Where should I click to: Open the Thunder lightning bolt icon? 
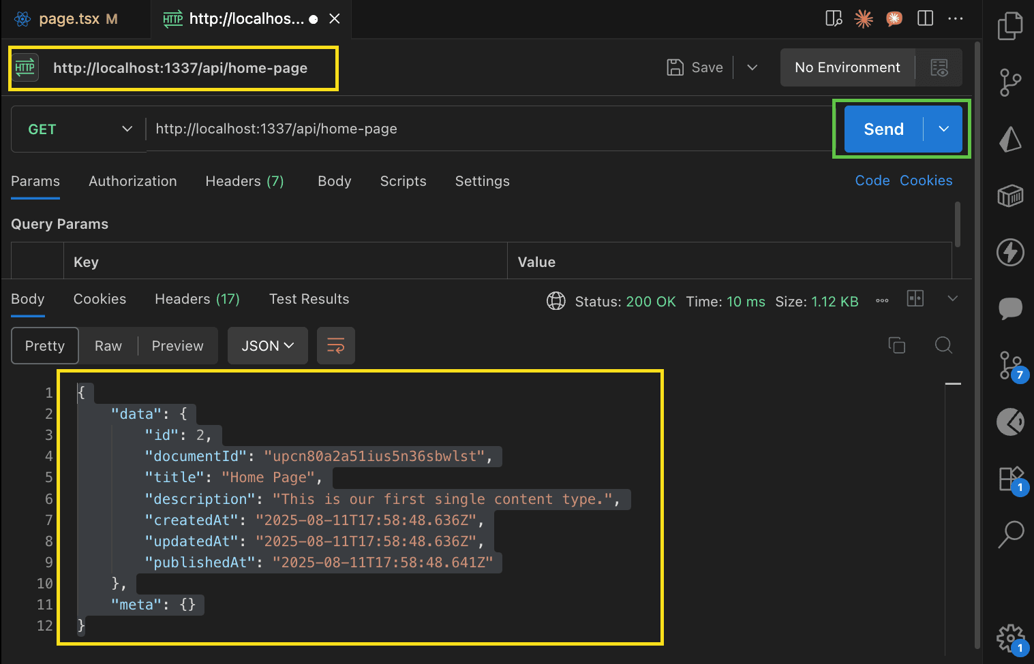click(1010, 252)
